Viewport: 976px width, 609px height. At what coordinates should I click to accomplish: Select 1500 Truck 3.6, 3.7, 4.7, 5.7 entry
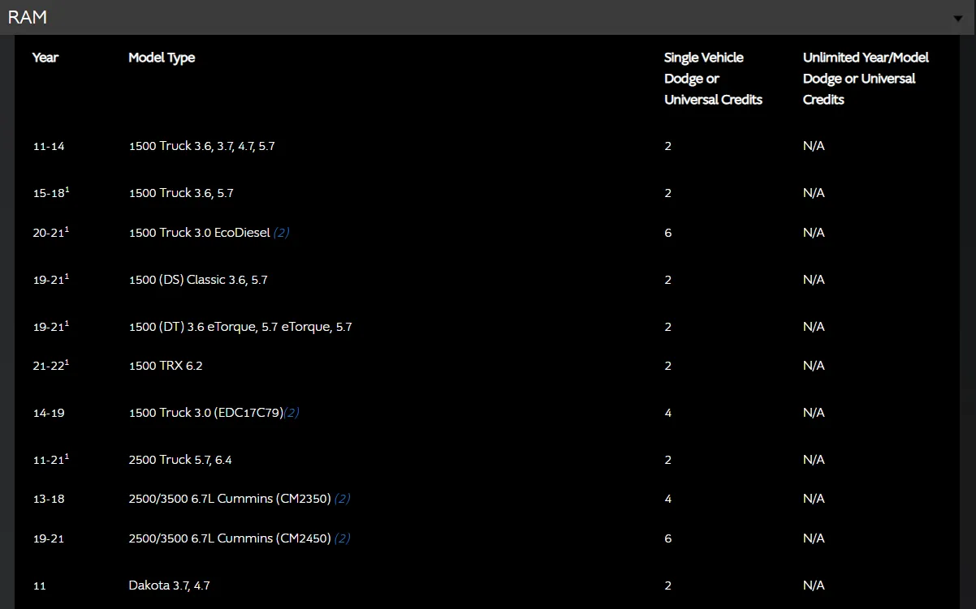coord(201,147)
